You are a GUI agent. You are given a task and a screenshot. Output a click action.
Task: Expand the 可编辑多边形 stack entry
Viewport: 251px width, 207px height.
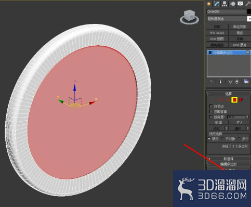point(210,53)
